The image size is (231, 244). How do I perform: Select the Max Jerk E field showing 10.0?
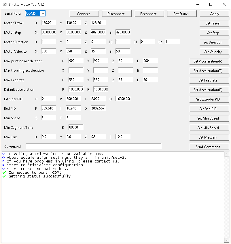(x=123, y=137)
